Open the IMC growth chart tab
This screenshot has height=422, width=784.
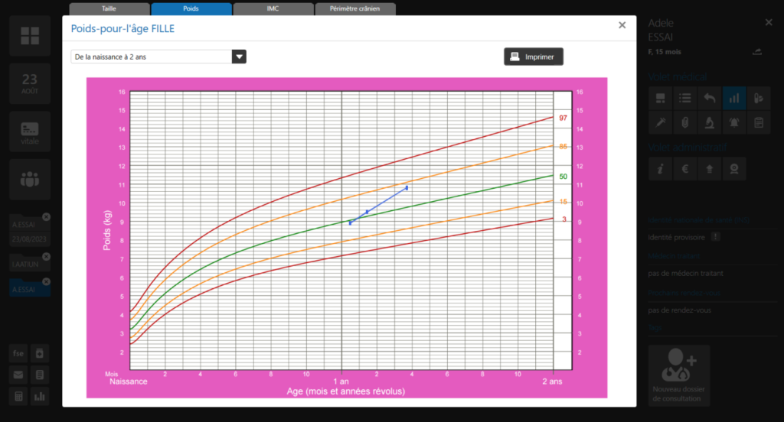click(x=273, y=8)
